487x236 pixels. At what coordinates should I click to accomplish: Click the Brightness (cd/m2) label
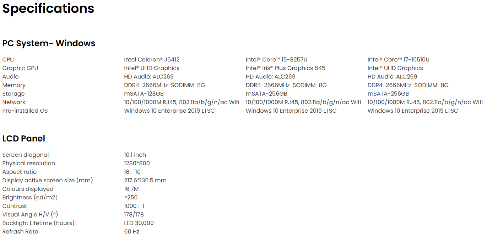click(30, 198)
